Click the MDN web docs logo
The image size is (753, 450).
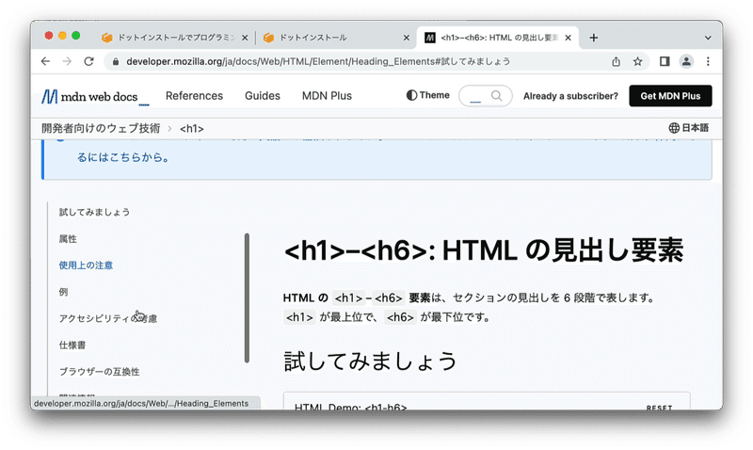coord(95,96)
